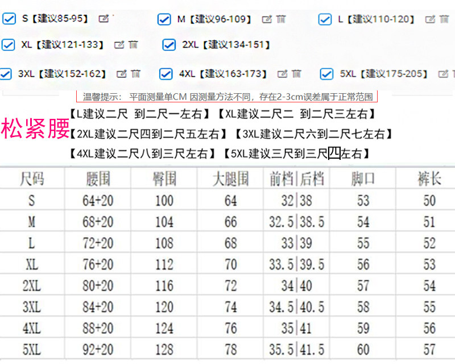Click the waist value 72+20
This screenshot has width=455, height=364.
(x=98, y=243)
